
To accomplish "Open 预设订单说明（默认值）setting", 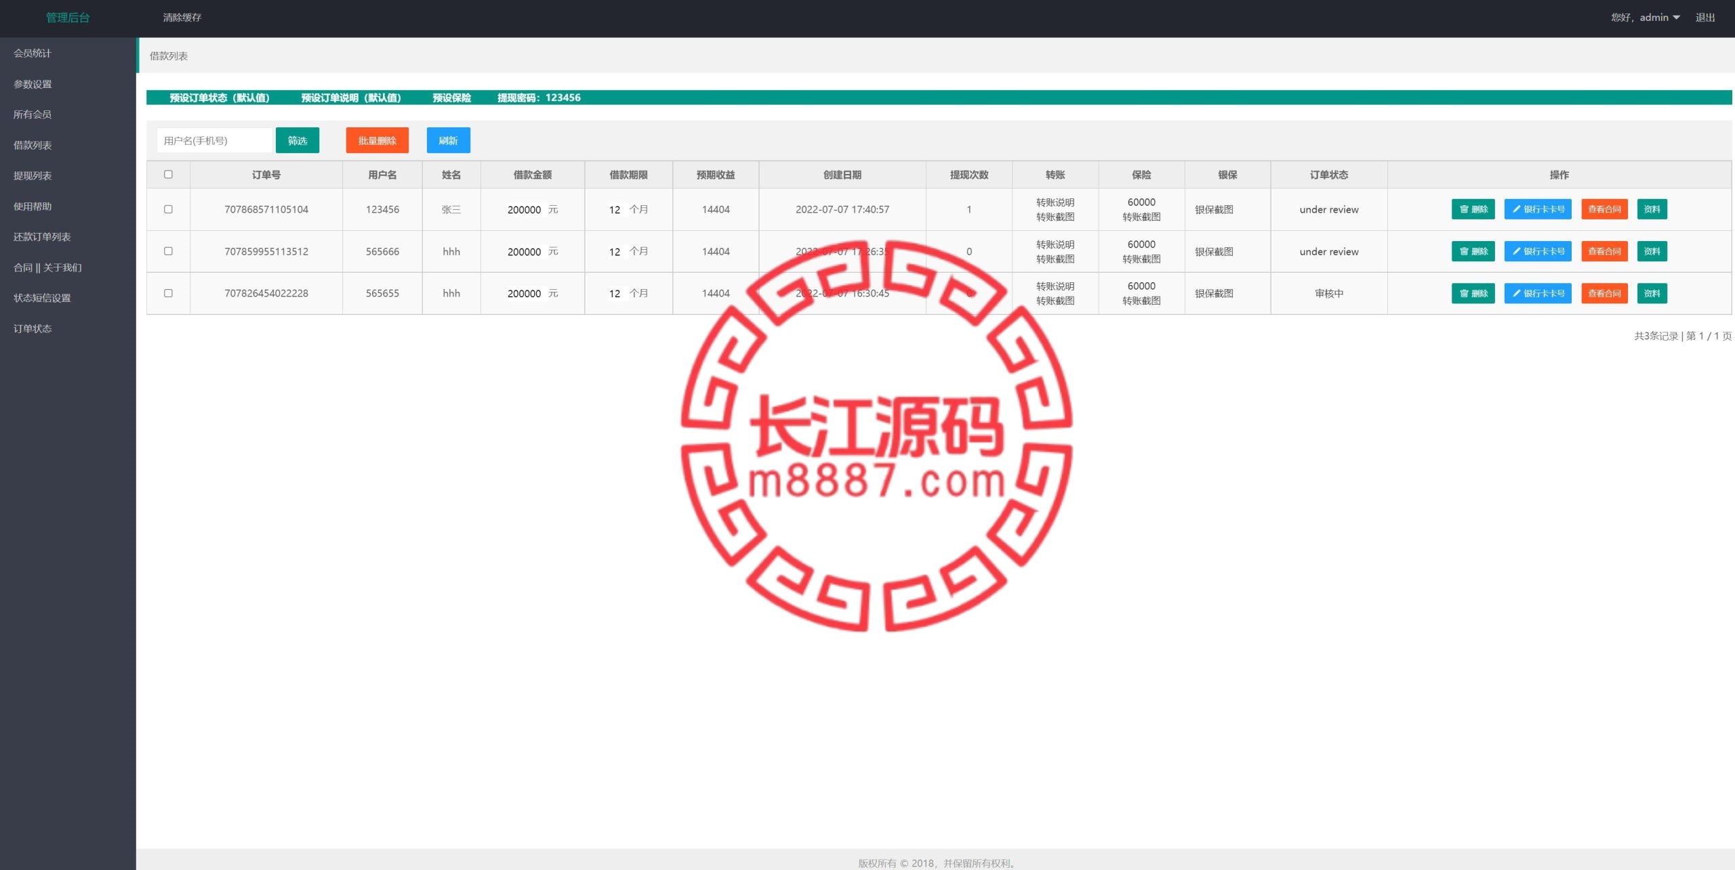I will tap(351, 97).
